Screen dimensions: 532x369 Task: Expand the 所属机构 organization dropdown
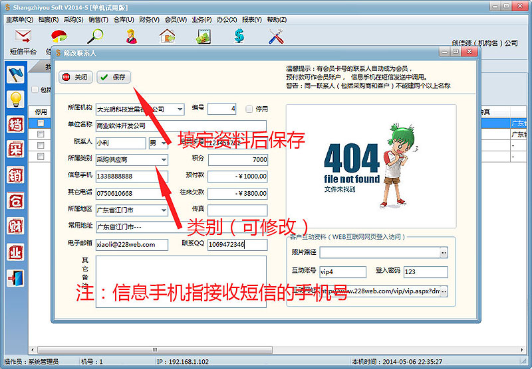[180, 110]
